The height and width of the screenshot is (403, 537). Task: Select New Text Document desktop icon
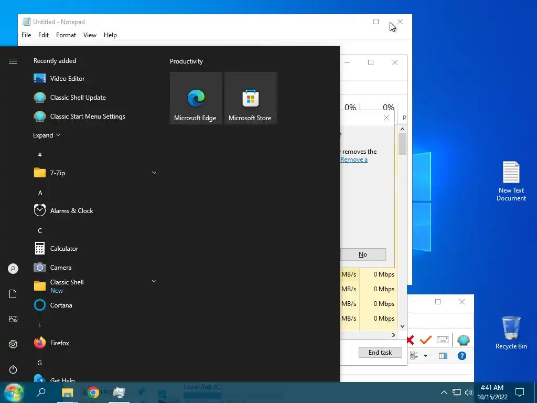(x=511, y=181)
